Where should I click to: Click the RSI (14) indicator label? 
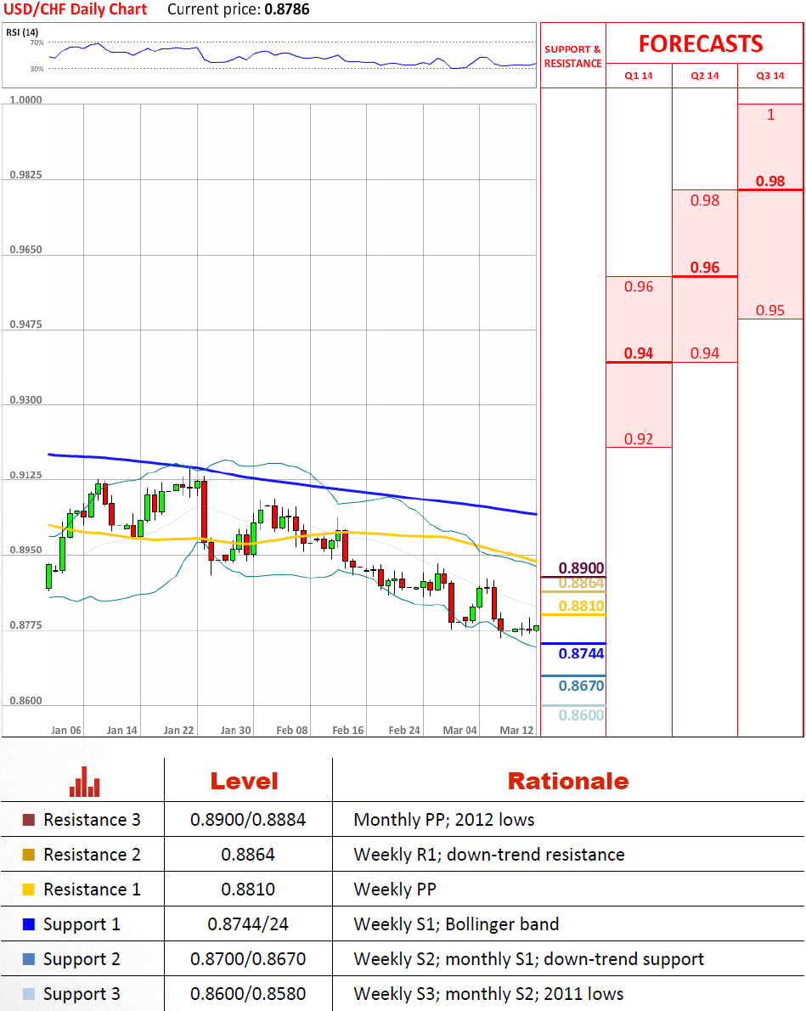(x=20, y=32)
